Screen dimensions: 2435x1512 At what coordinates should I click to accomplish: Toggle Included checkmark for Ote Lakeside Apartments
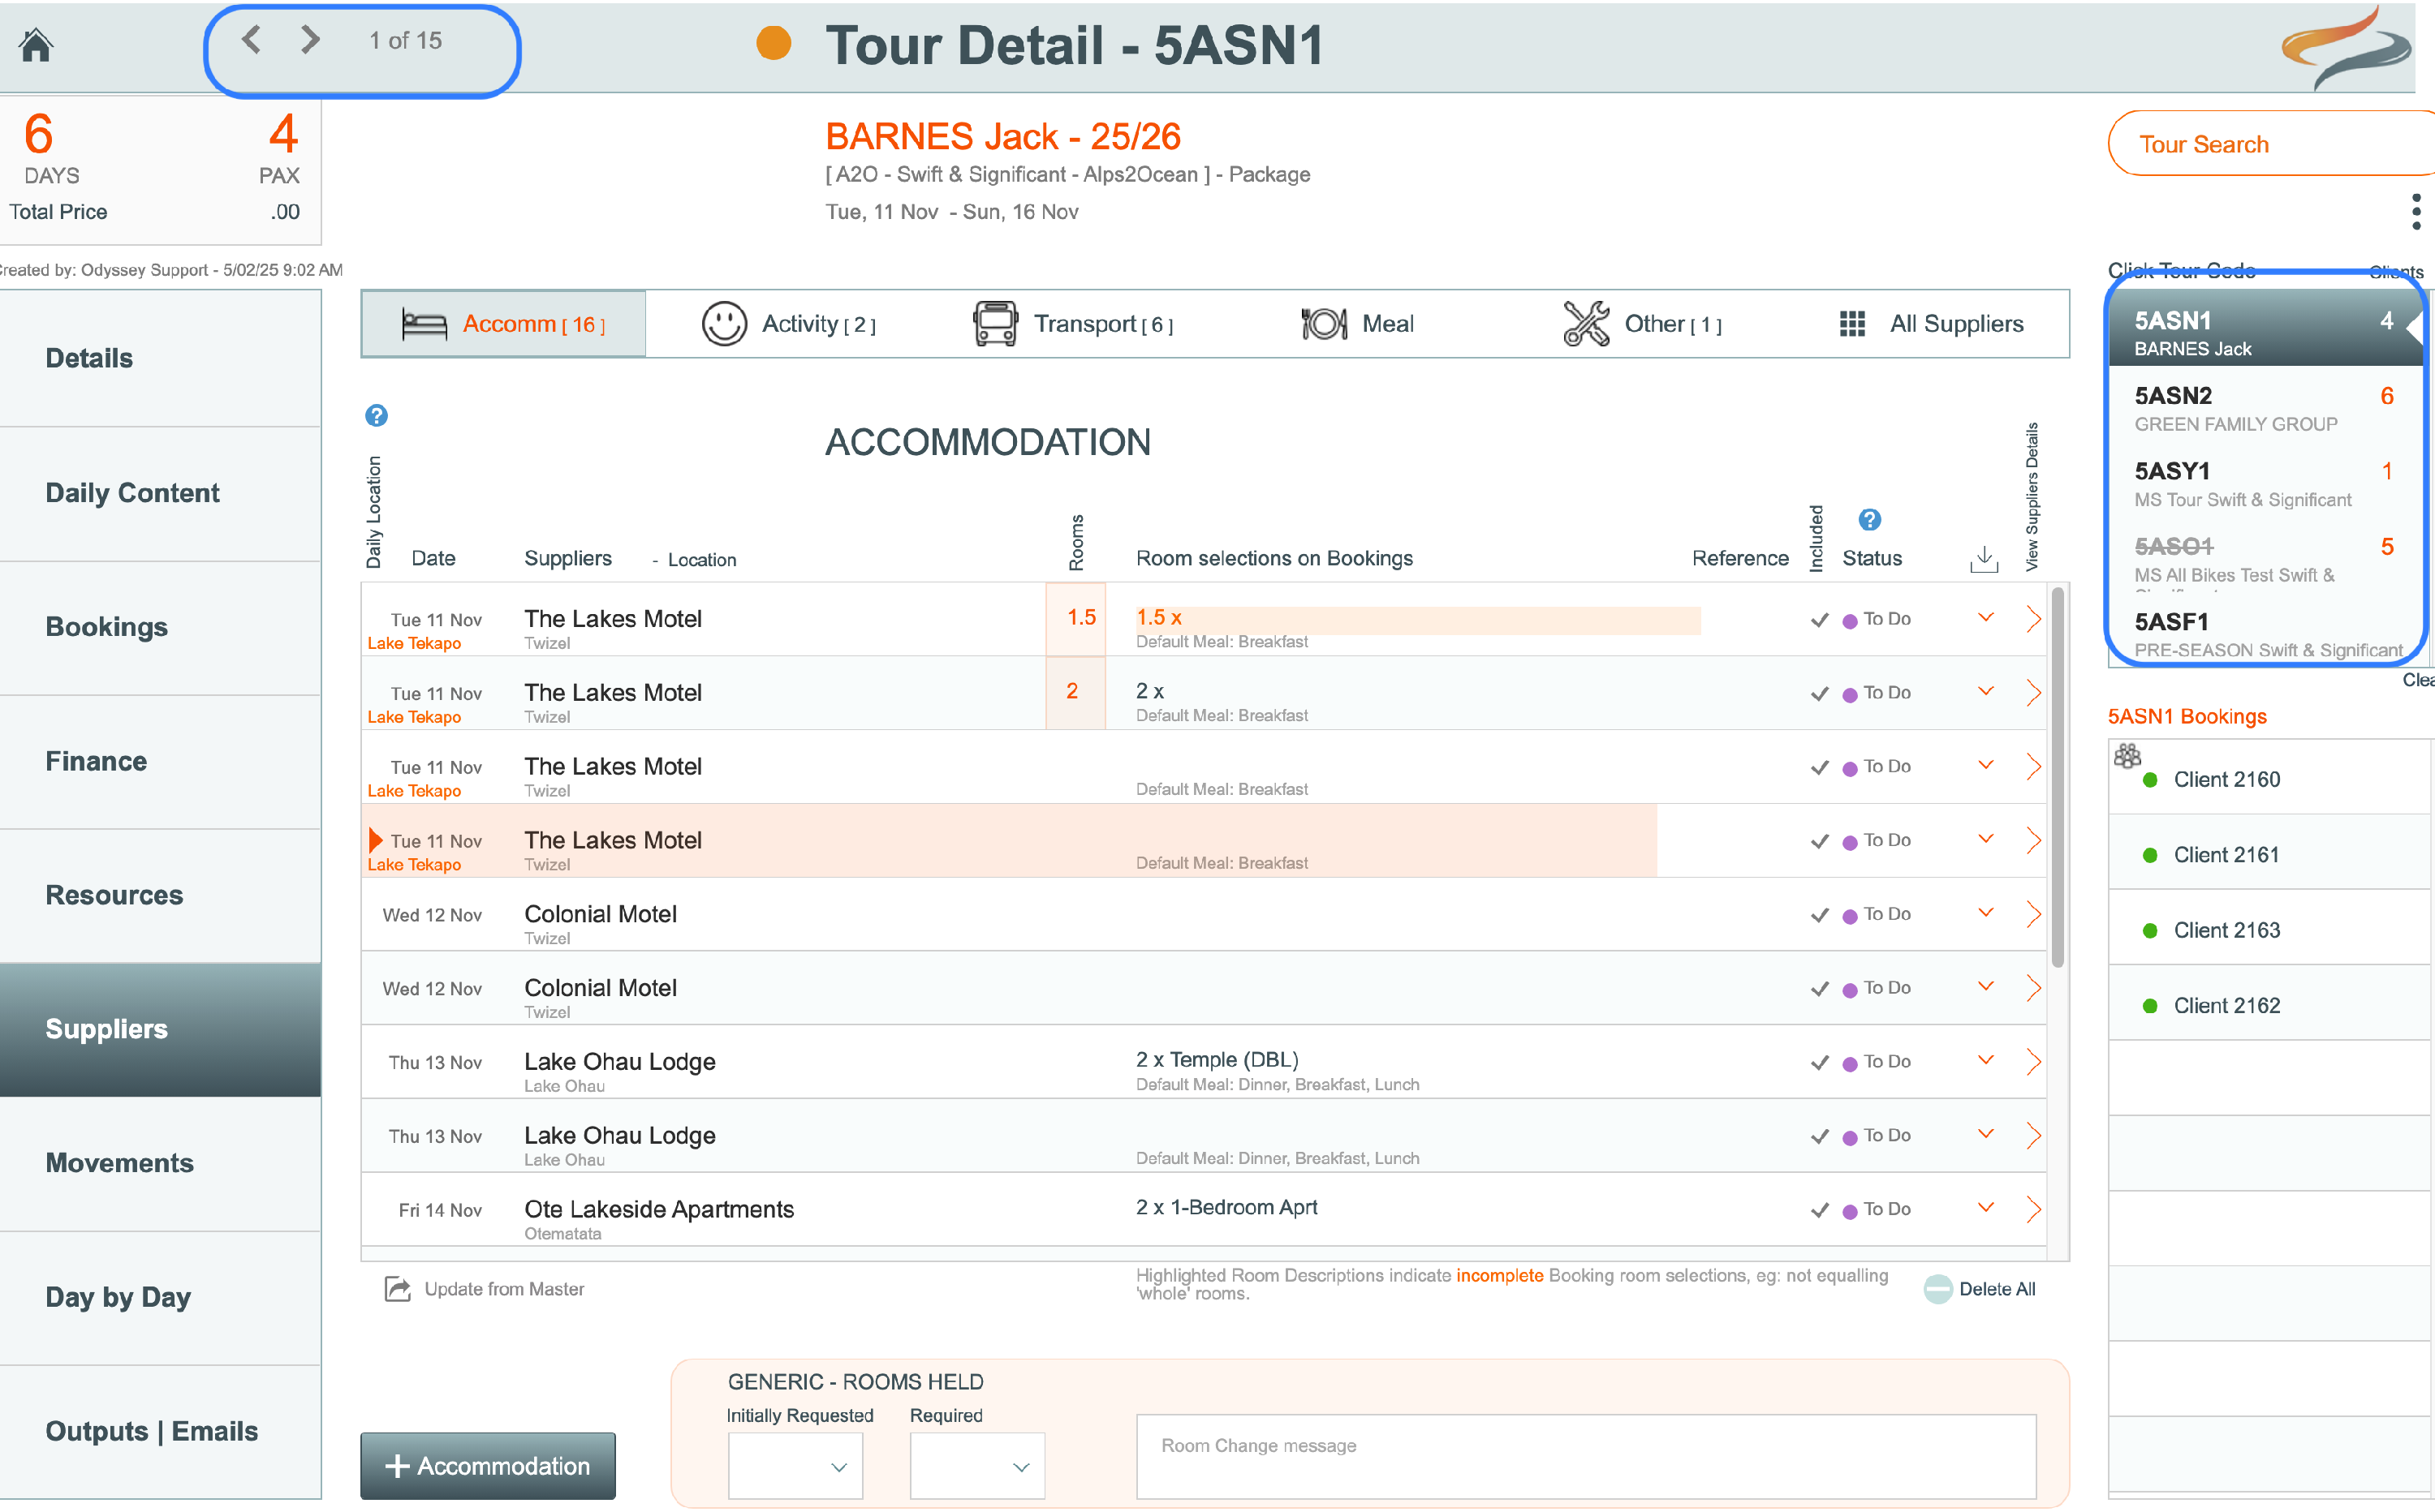(1819, 1210)
